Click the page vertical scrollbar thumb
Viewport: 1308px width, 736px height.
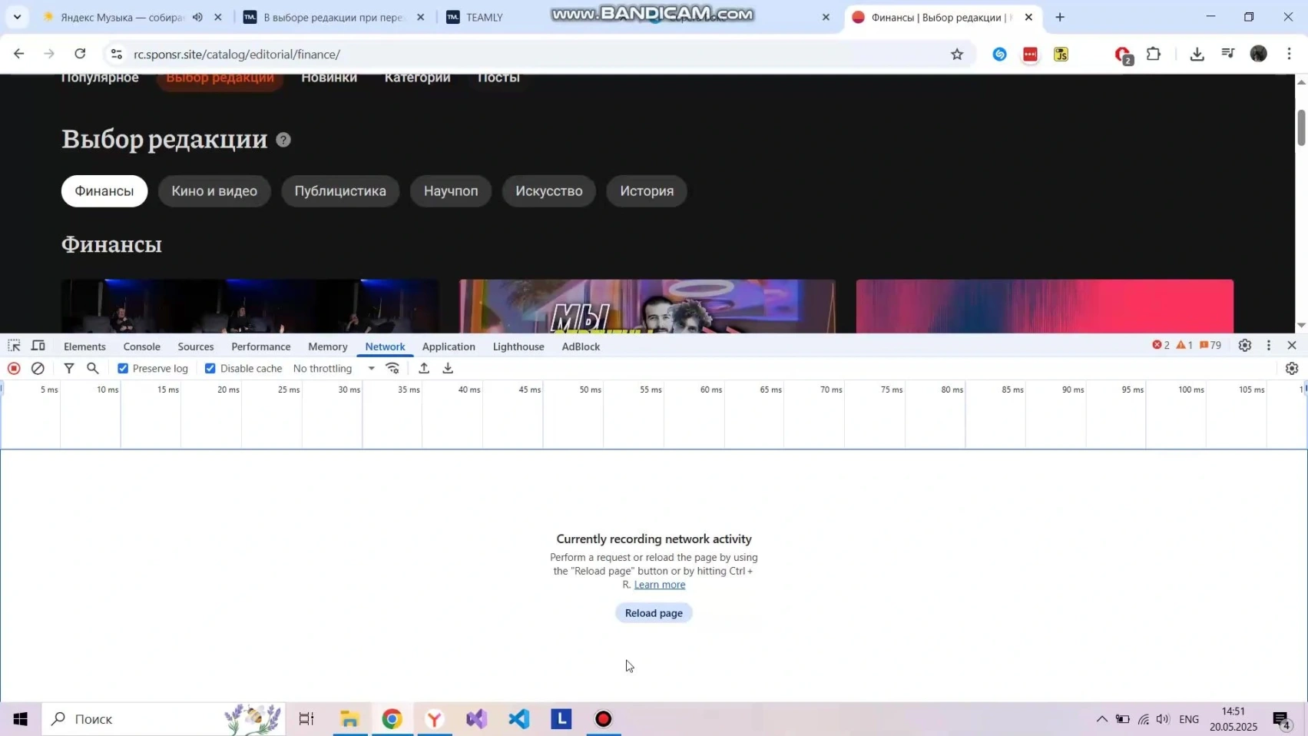(1301, 128)
